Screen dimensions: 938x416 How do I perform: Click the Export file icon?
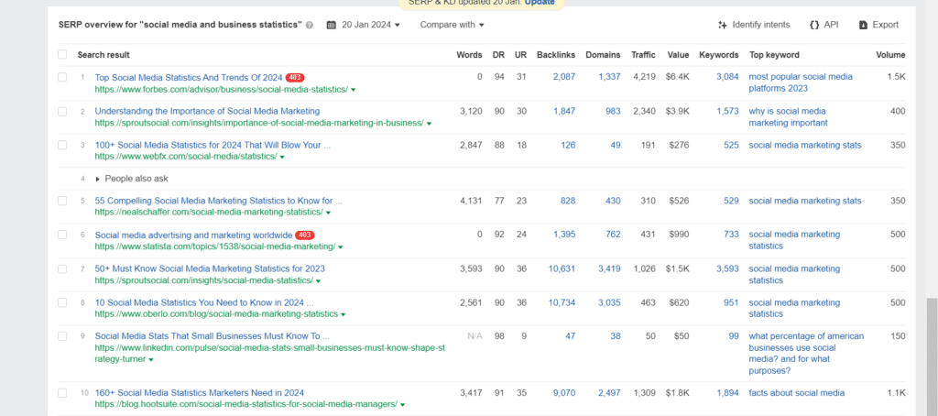pos(863,25)
